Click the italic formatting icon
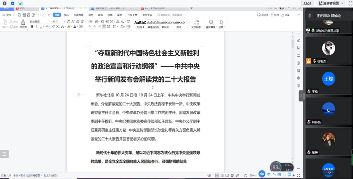Viewport: 353px width, 179px height. coord(36,27)
